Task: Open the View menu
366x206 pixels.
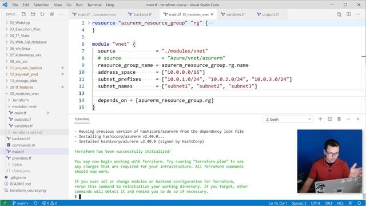Action: click(x=58, y=5)
